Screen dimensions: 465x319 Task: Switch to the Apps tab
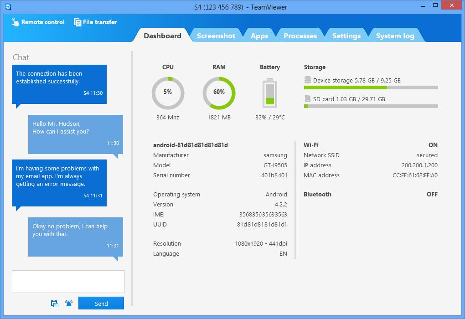point(259,36)
